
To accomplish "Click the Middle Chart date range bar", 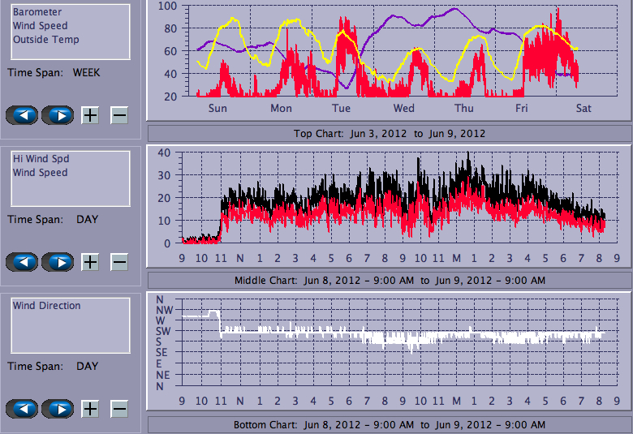I will point(389,281).
